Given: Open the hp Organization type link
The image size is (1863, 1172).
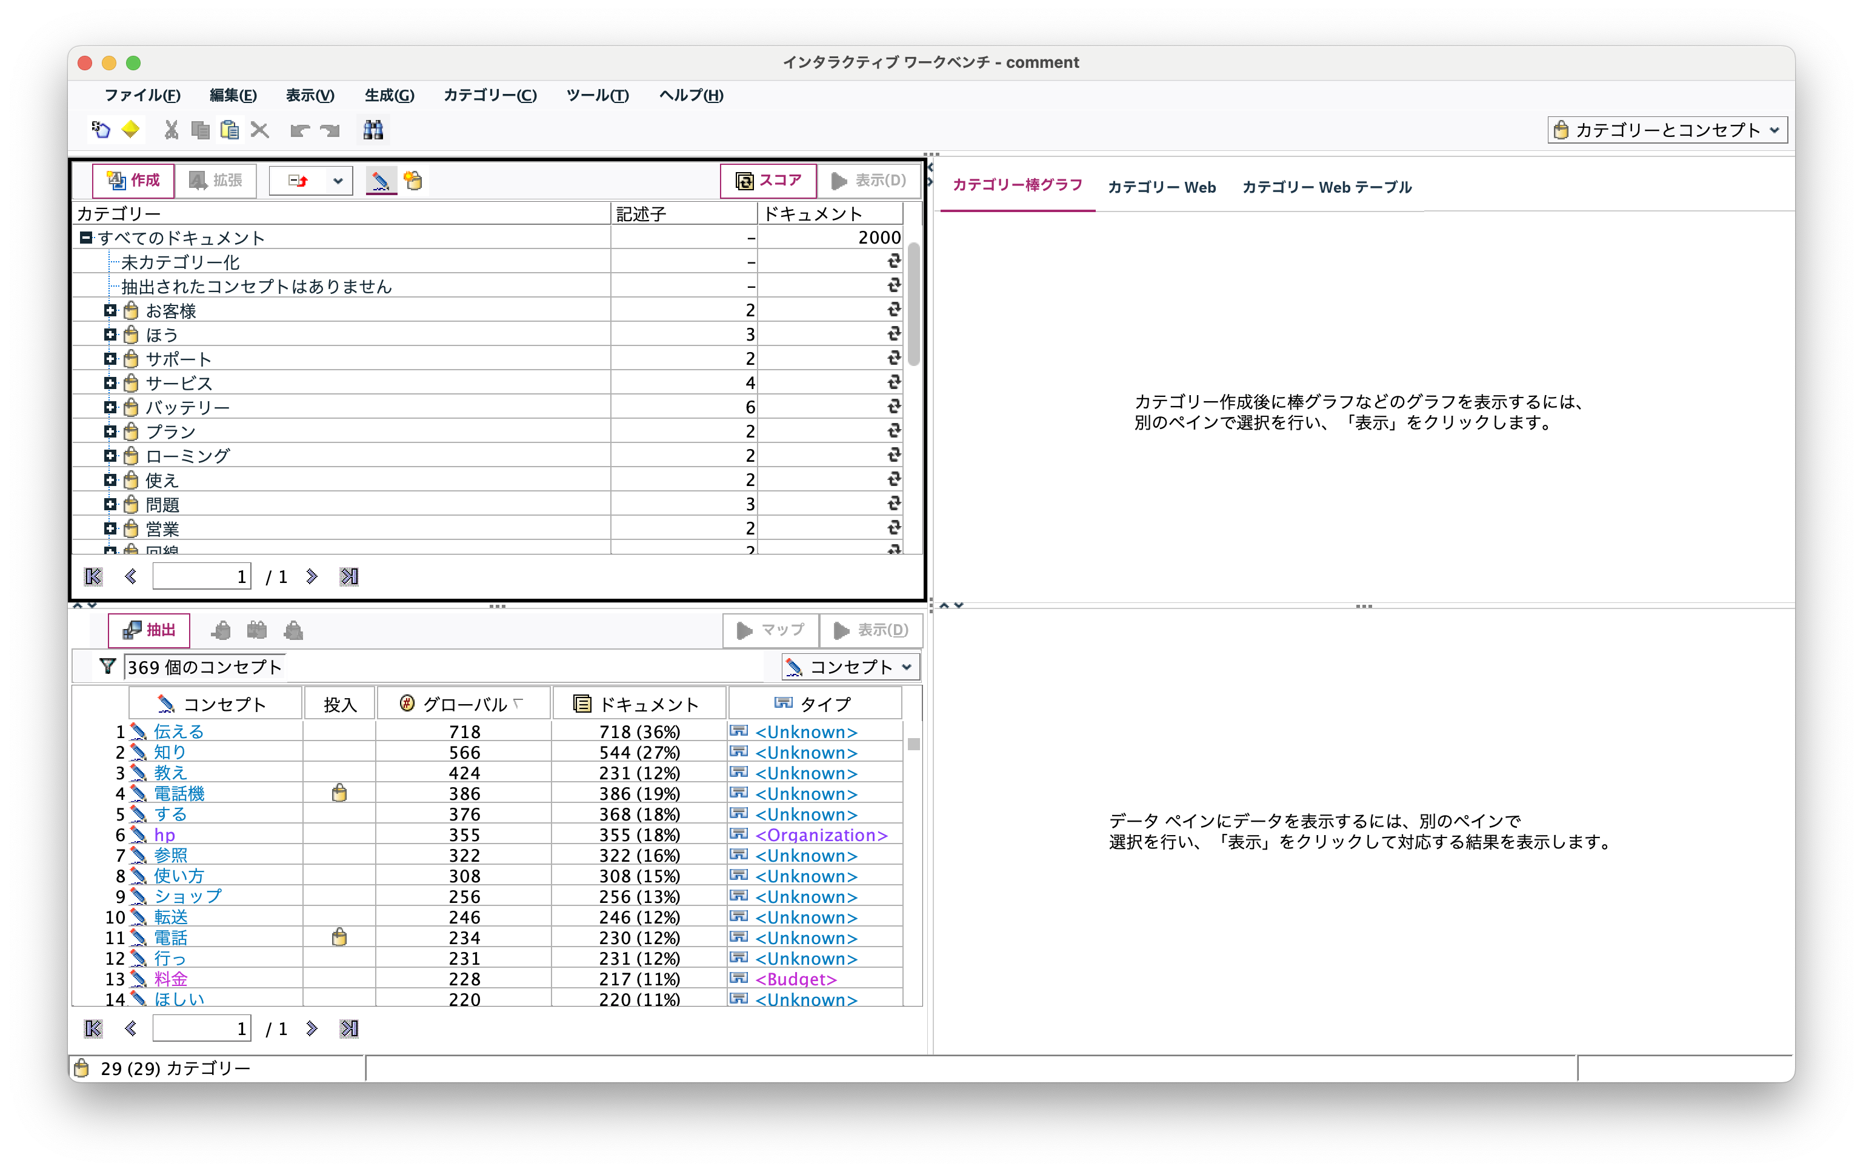Looking at the screenshot, I should 820,834.
